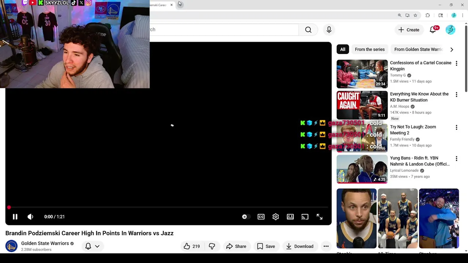Play Yung Bans - Ridin thumbnail
This screenshot has width=468, height=263.
(362, 169)
